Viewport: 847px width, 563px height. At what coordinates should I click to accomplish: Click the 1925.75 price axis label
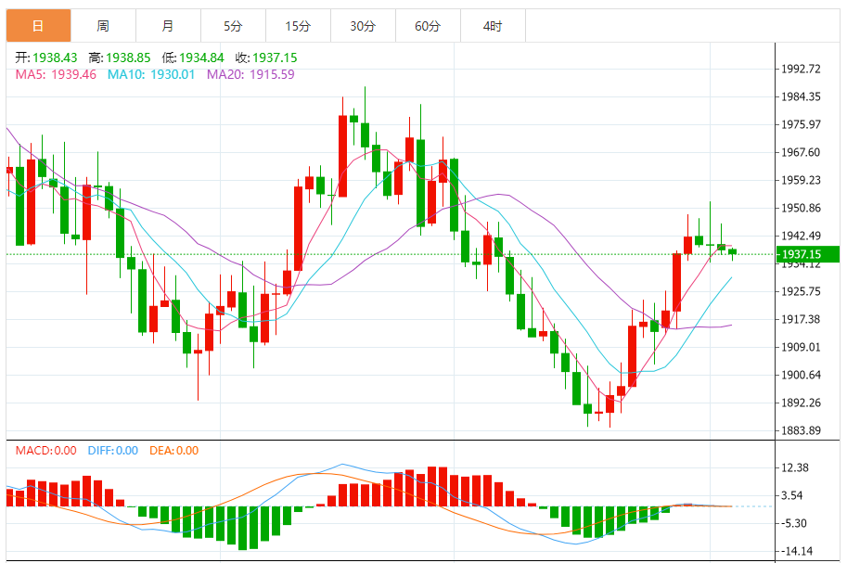tap(802, 292)
